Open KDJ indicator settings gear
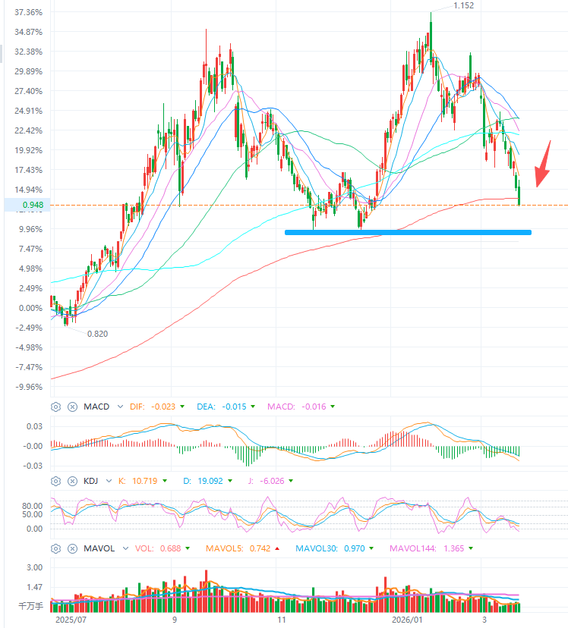This screenshot has height=628, width=568. 55,481
